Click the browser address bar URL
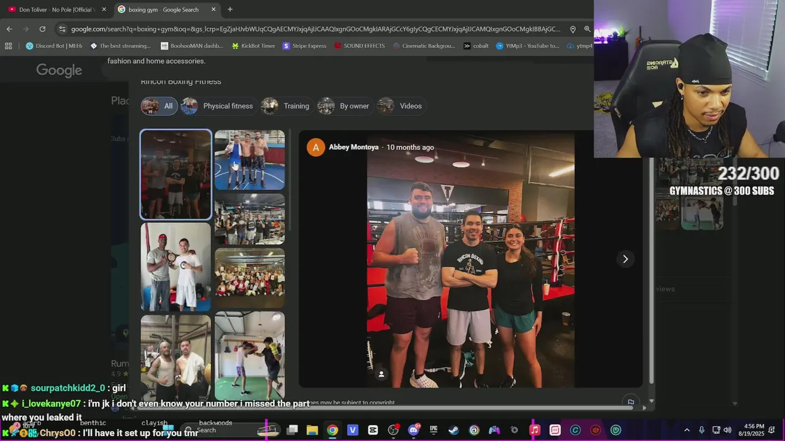The image size is (785, 441). tap(315, 29)
